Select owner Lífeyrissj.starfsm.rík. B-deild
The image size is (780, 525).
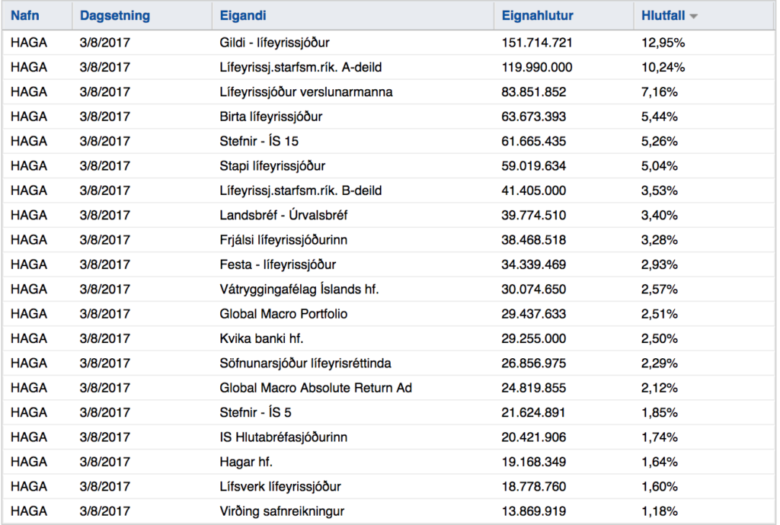[300, 190]
